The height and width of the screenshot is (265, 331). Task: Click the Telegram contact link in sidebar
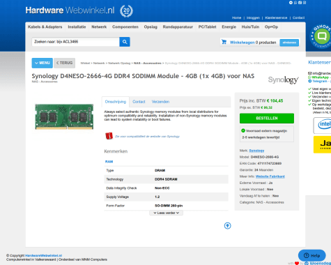(x=320, y=81)
